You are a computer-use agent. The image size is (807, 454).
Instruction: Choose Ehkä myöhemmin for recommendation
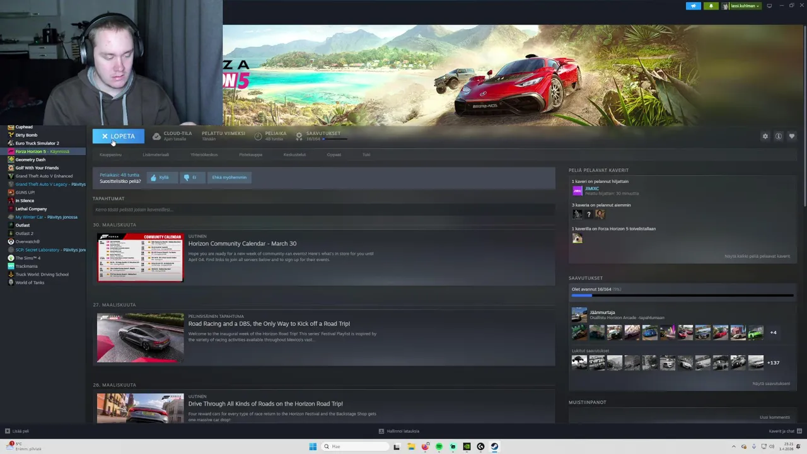click(229, 178)
